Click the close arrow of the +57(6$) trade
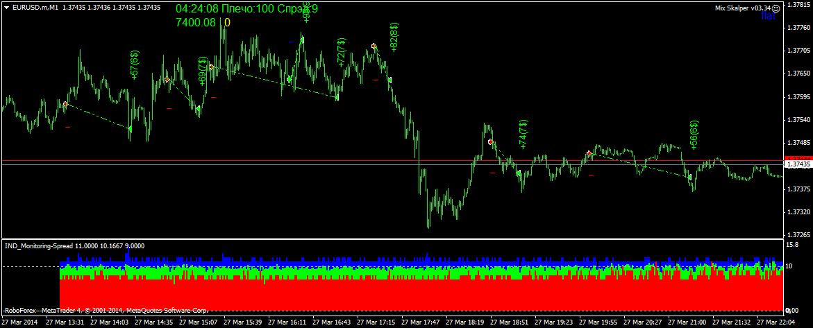This screenshot has height=328, width=813. click(x=130, y=128)
